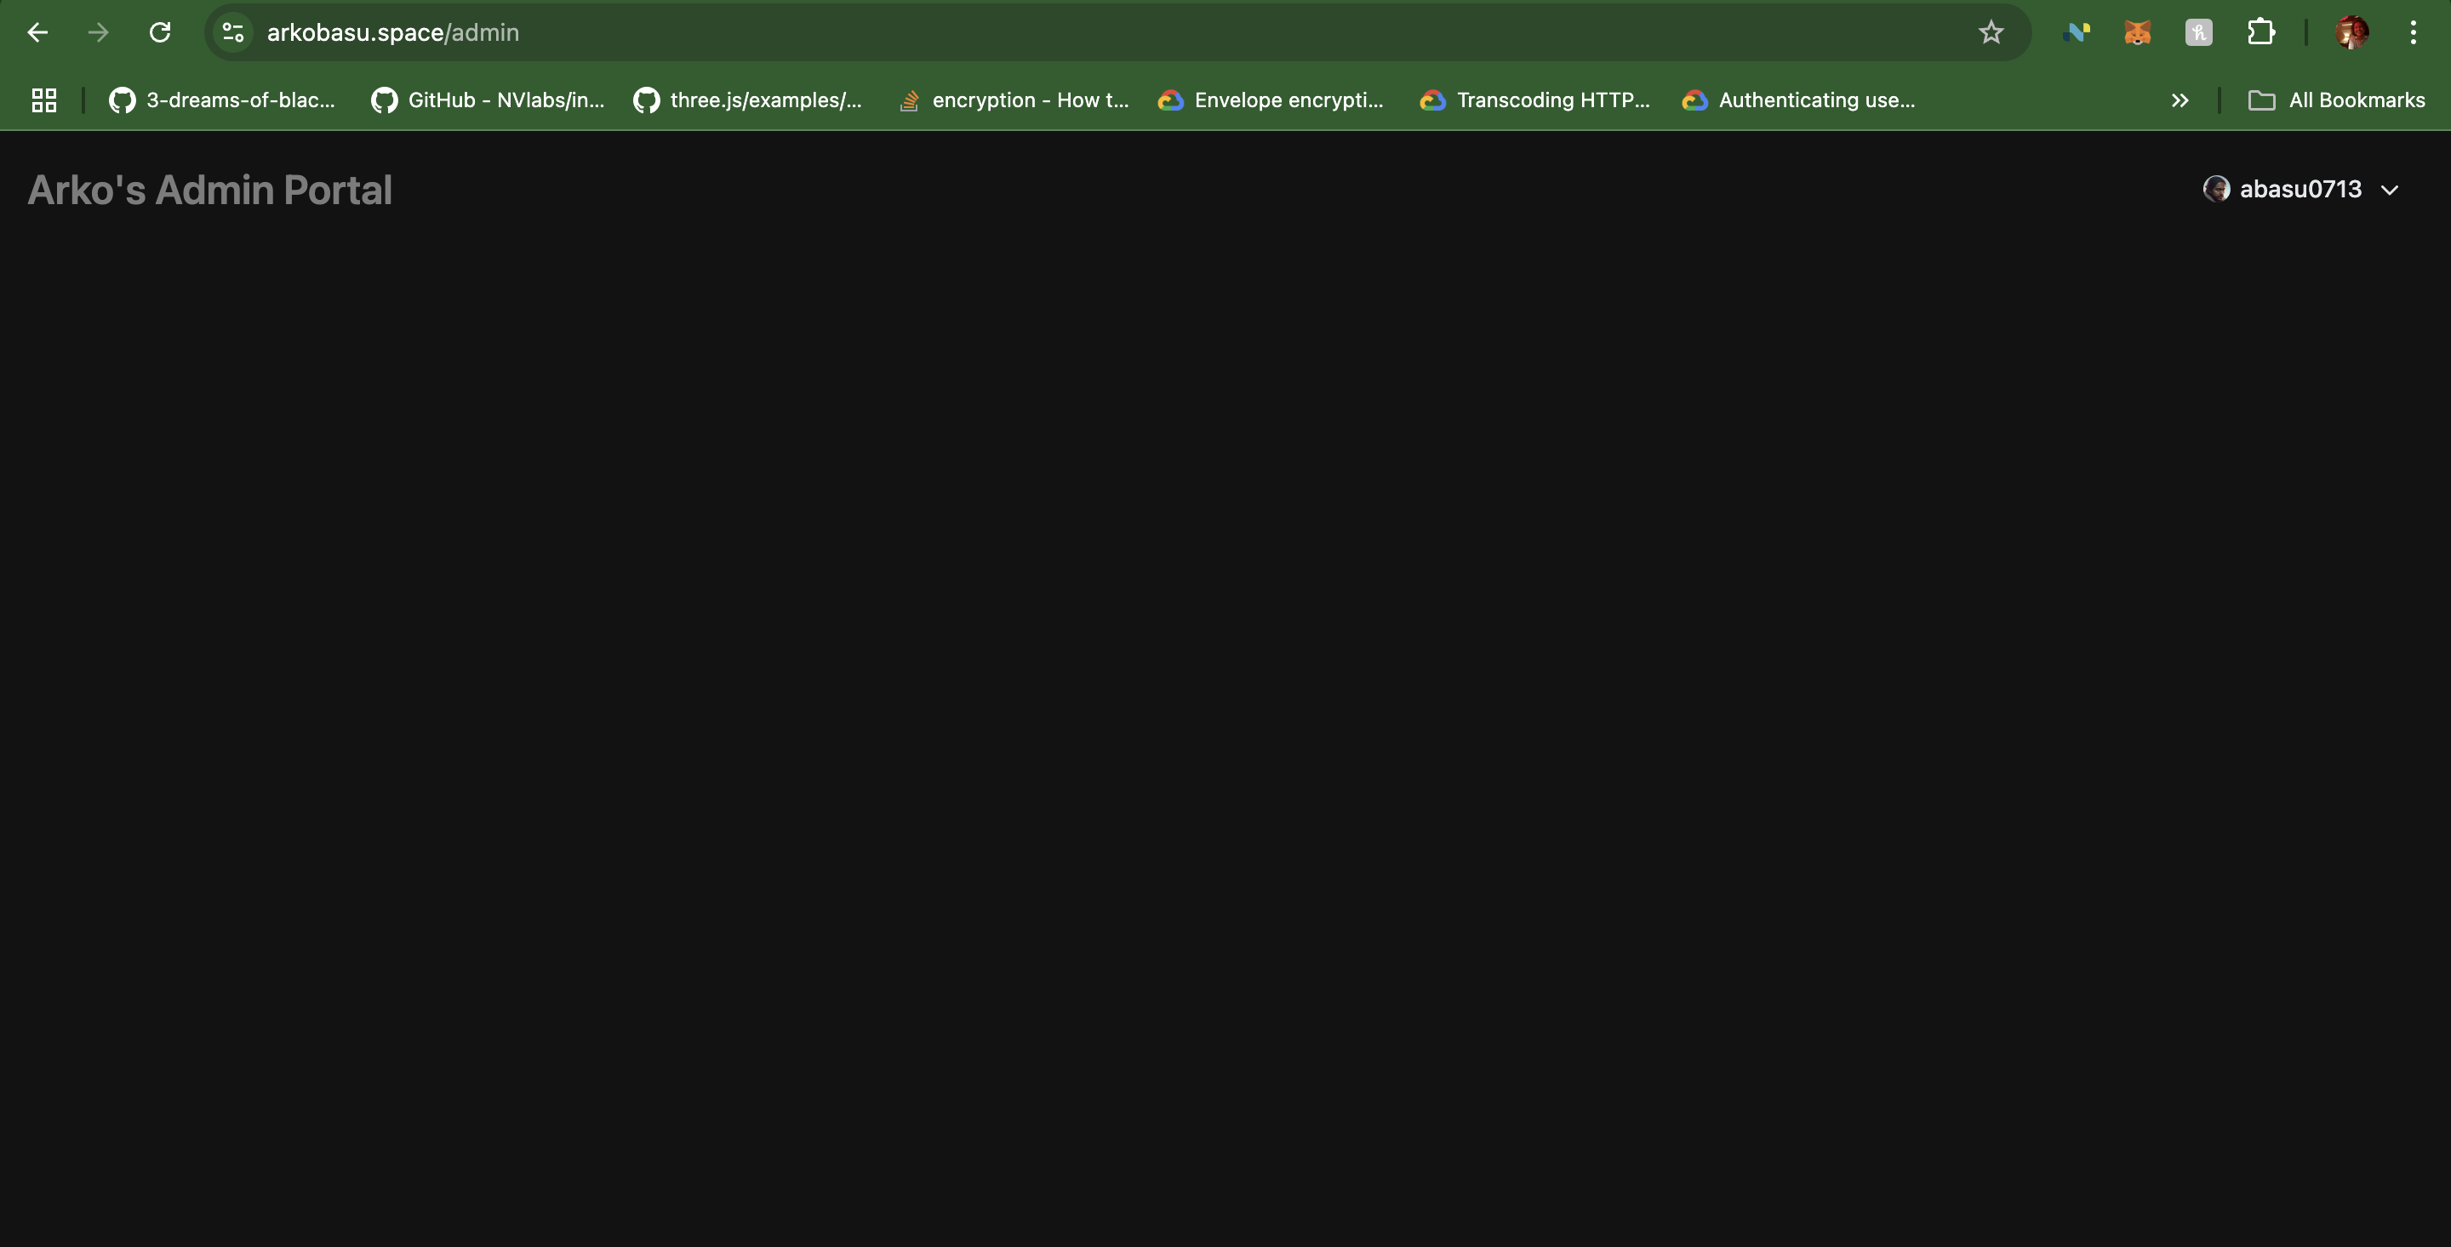Click the abasu0713 profile avatar

coord(2218,188)
